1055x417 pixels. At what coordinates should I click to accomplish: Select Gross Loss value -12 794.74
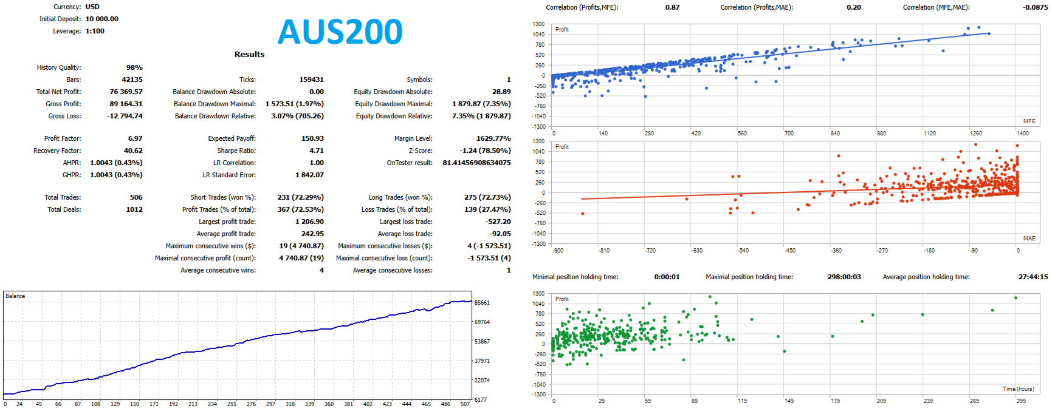tap(125, 117)
